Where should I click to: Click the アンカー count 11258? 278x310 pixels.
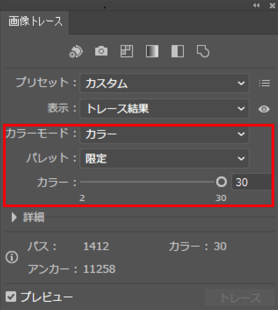(99, 269)
